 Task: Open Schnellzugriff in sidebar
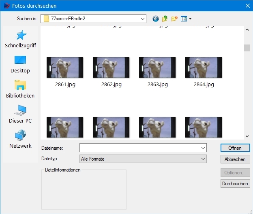click(21, 39)
